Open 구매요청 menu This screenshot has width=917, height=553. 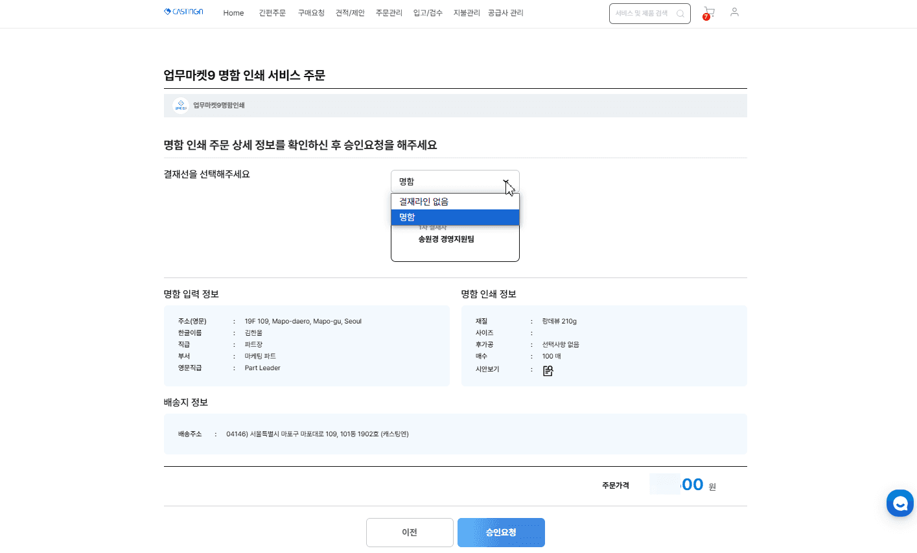click(x=311, y=13)
